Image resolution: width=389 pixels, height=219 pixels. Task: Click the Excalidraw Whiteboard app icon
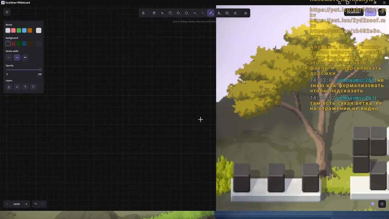click(3, 2)
